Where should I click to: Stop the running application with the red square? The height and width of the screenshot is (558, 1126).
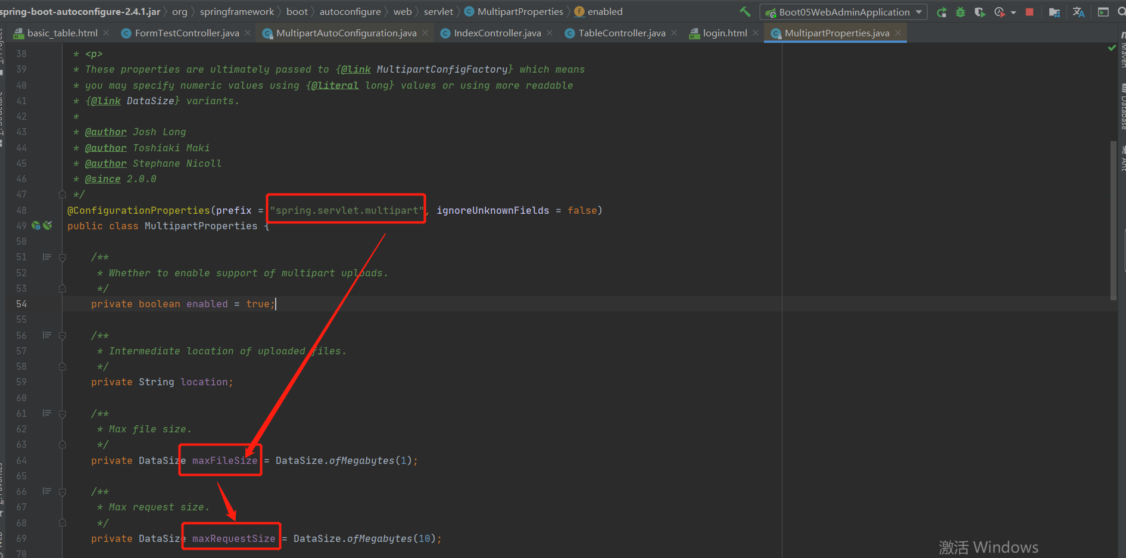tap(1030, 12)
